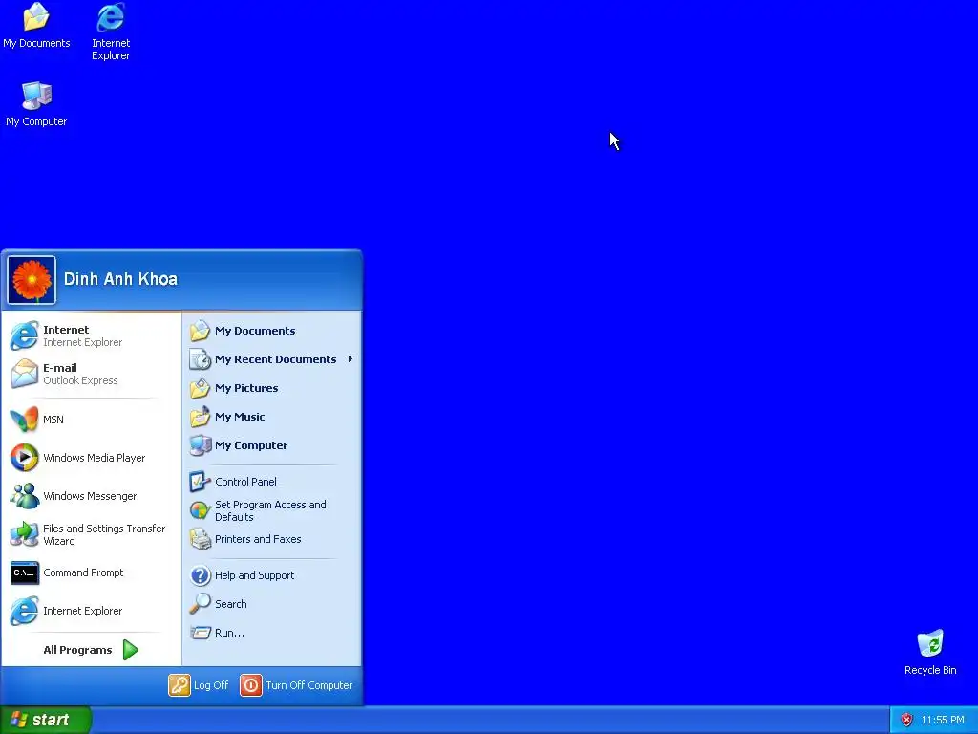Launch MSN from the Start menu
The image size is (978, 734).
[x=91, y=420]
